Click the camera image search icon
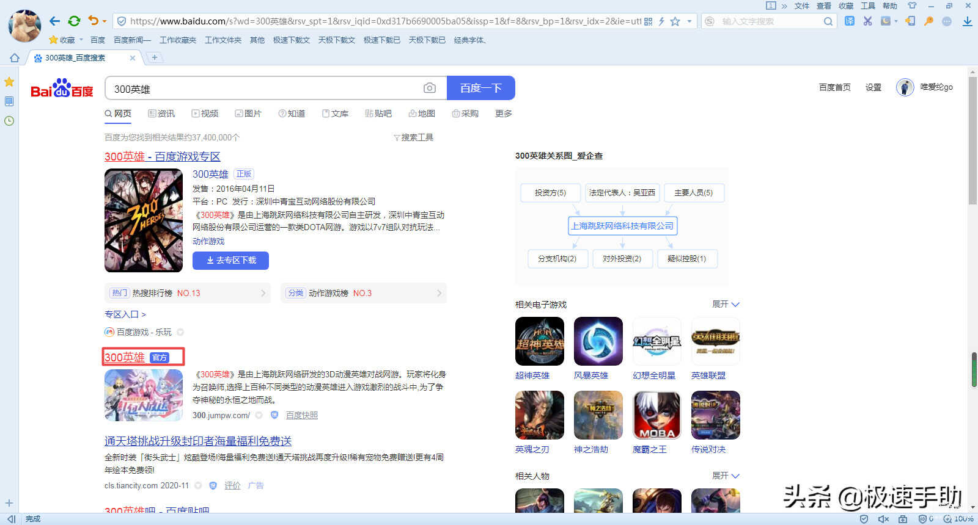The image size is (978, 525). (430, 88)
